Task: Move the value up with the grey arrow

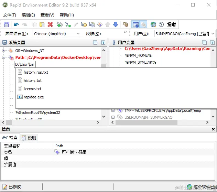Action: pyautogui.click(x=108, y=24)
